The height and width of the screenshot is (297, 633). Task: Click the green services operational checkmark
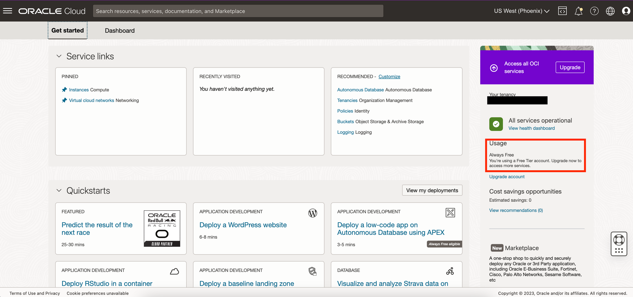496,124
